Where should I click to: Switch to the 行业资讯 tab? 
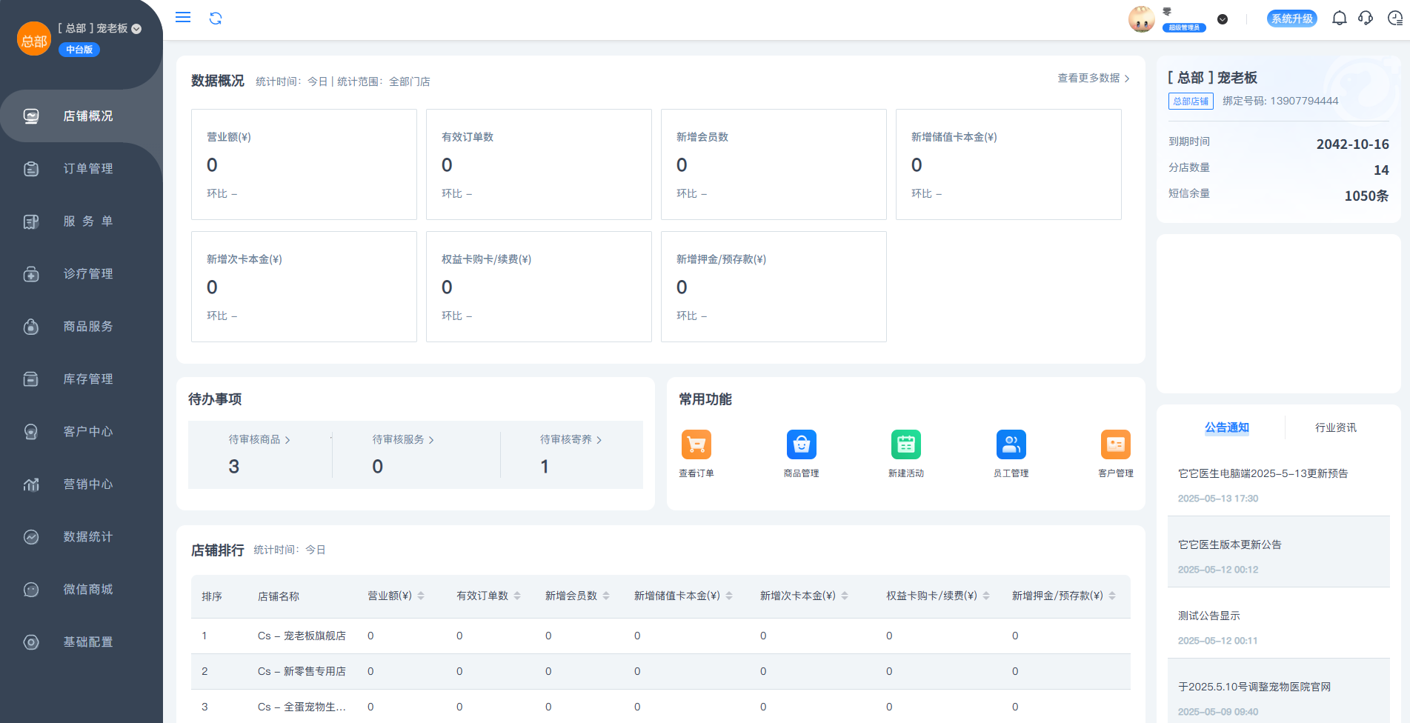[1335, 427]
